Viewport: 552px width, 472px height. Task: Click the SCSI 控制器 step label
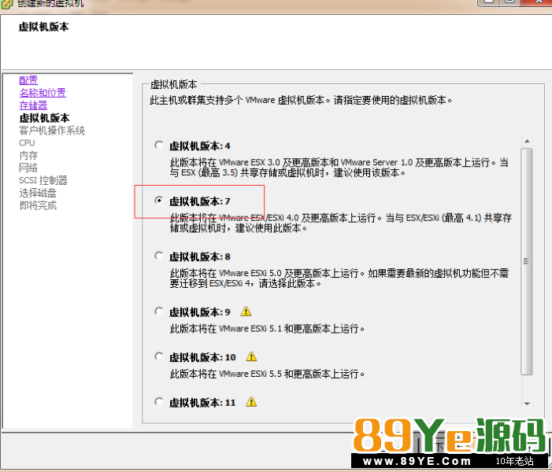coord(43,180)
